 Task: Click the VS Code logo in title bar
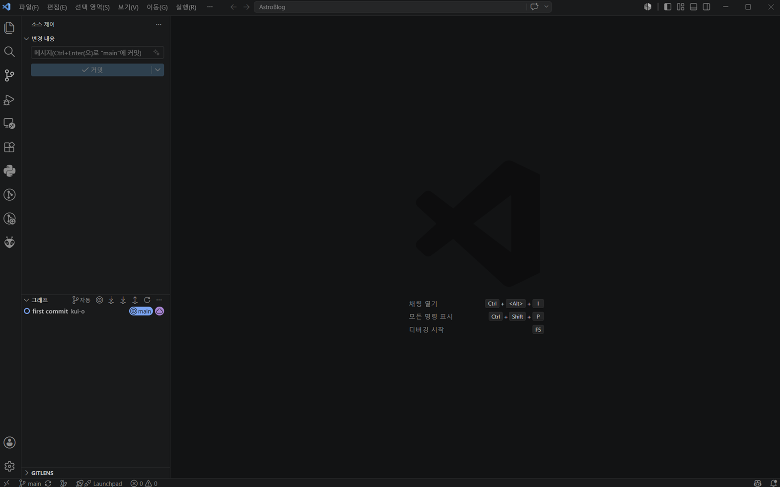click(6, 7)
